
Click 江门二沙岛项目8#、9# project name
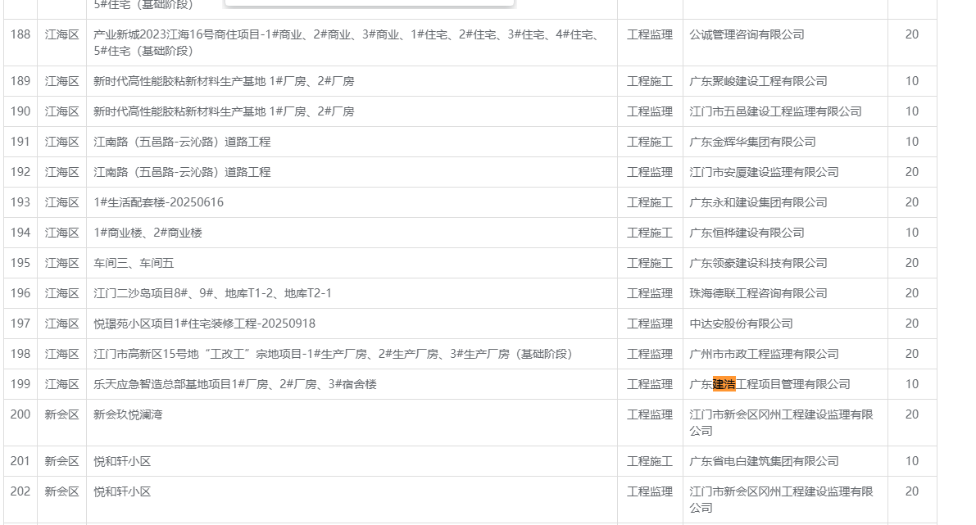pyautogui.click(x=213, y=293)
